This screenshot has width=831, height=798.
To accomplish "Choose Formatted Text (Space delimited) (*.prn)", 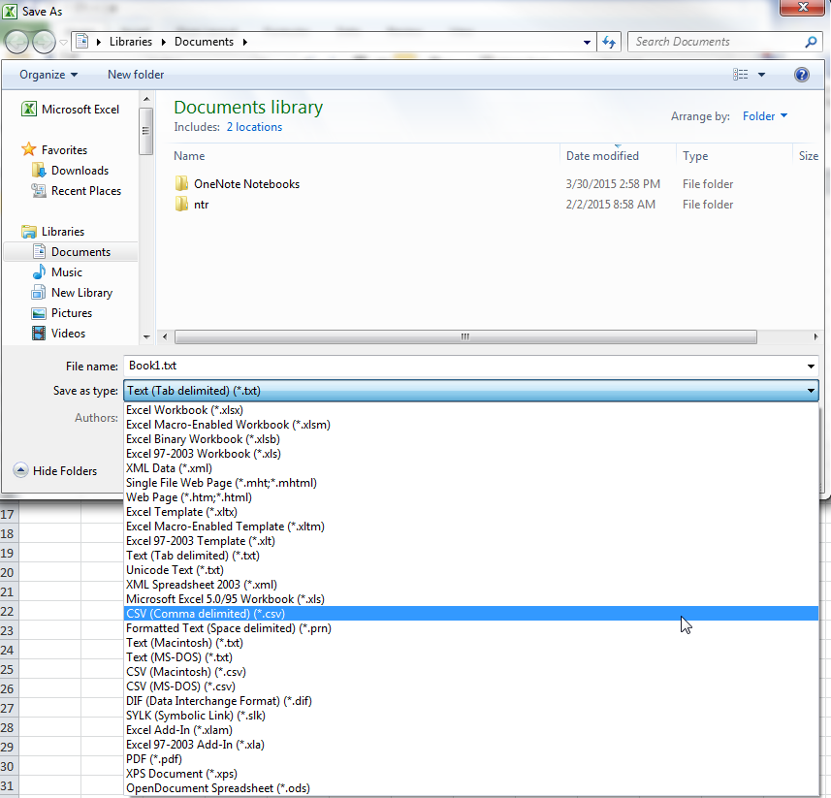I will 471,628.
